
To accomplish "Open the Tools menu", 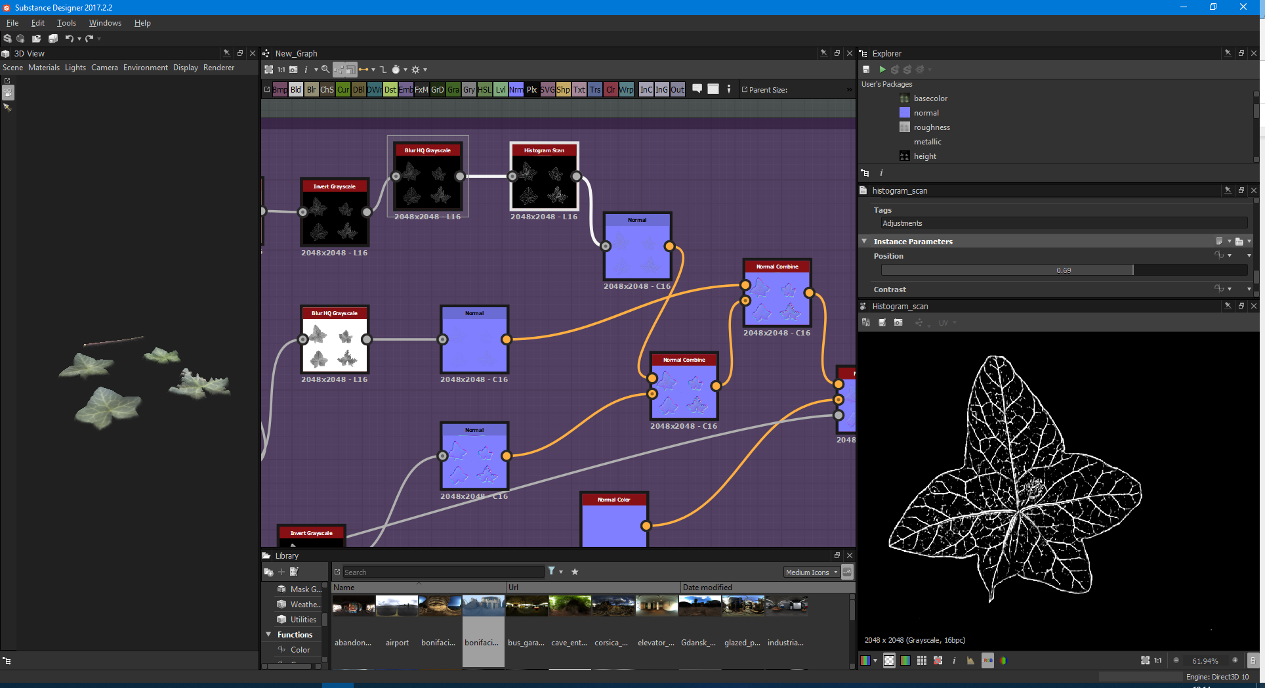I will 66,23.
